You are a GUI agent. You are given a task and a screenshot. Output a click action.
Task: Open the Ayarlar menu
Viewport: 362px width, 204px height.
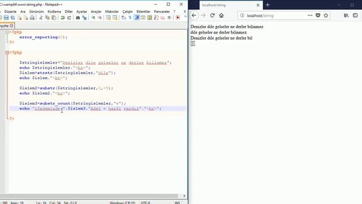point(81,11)
